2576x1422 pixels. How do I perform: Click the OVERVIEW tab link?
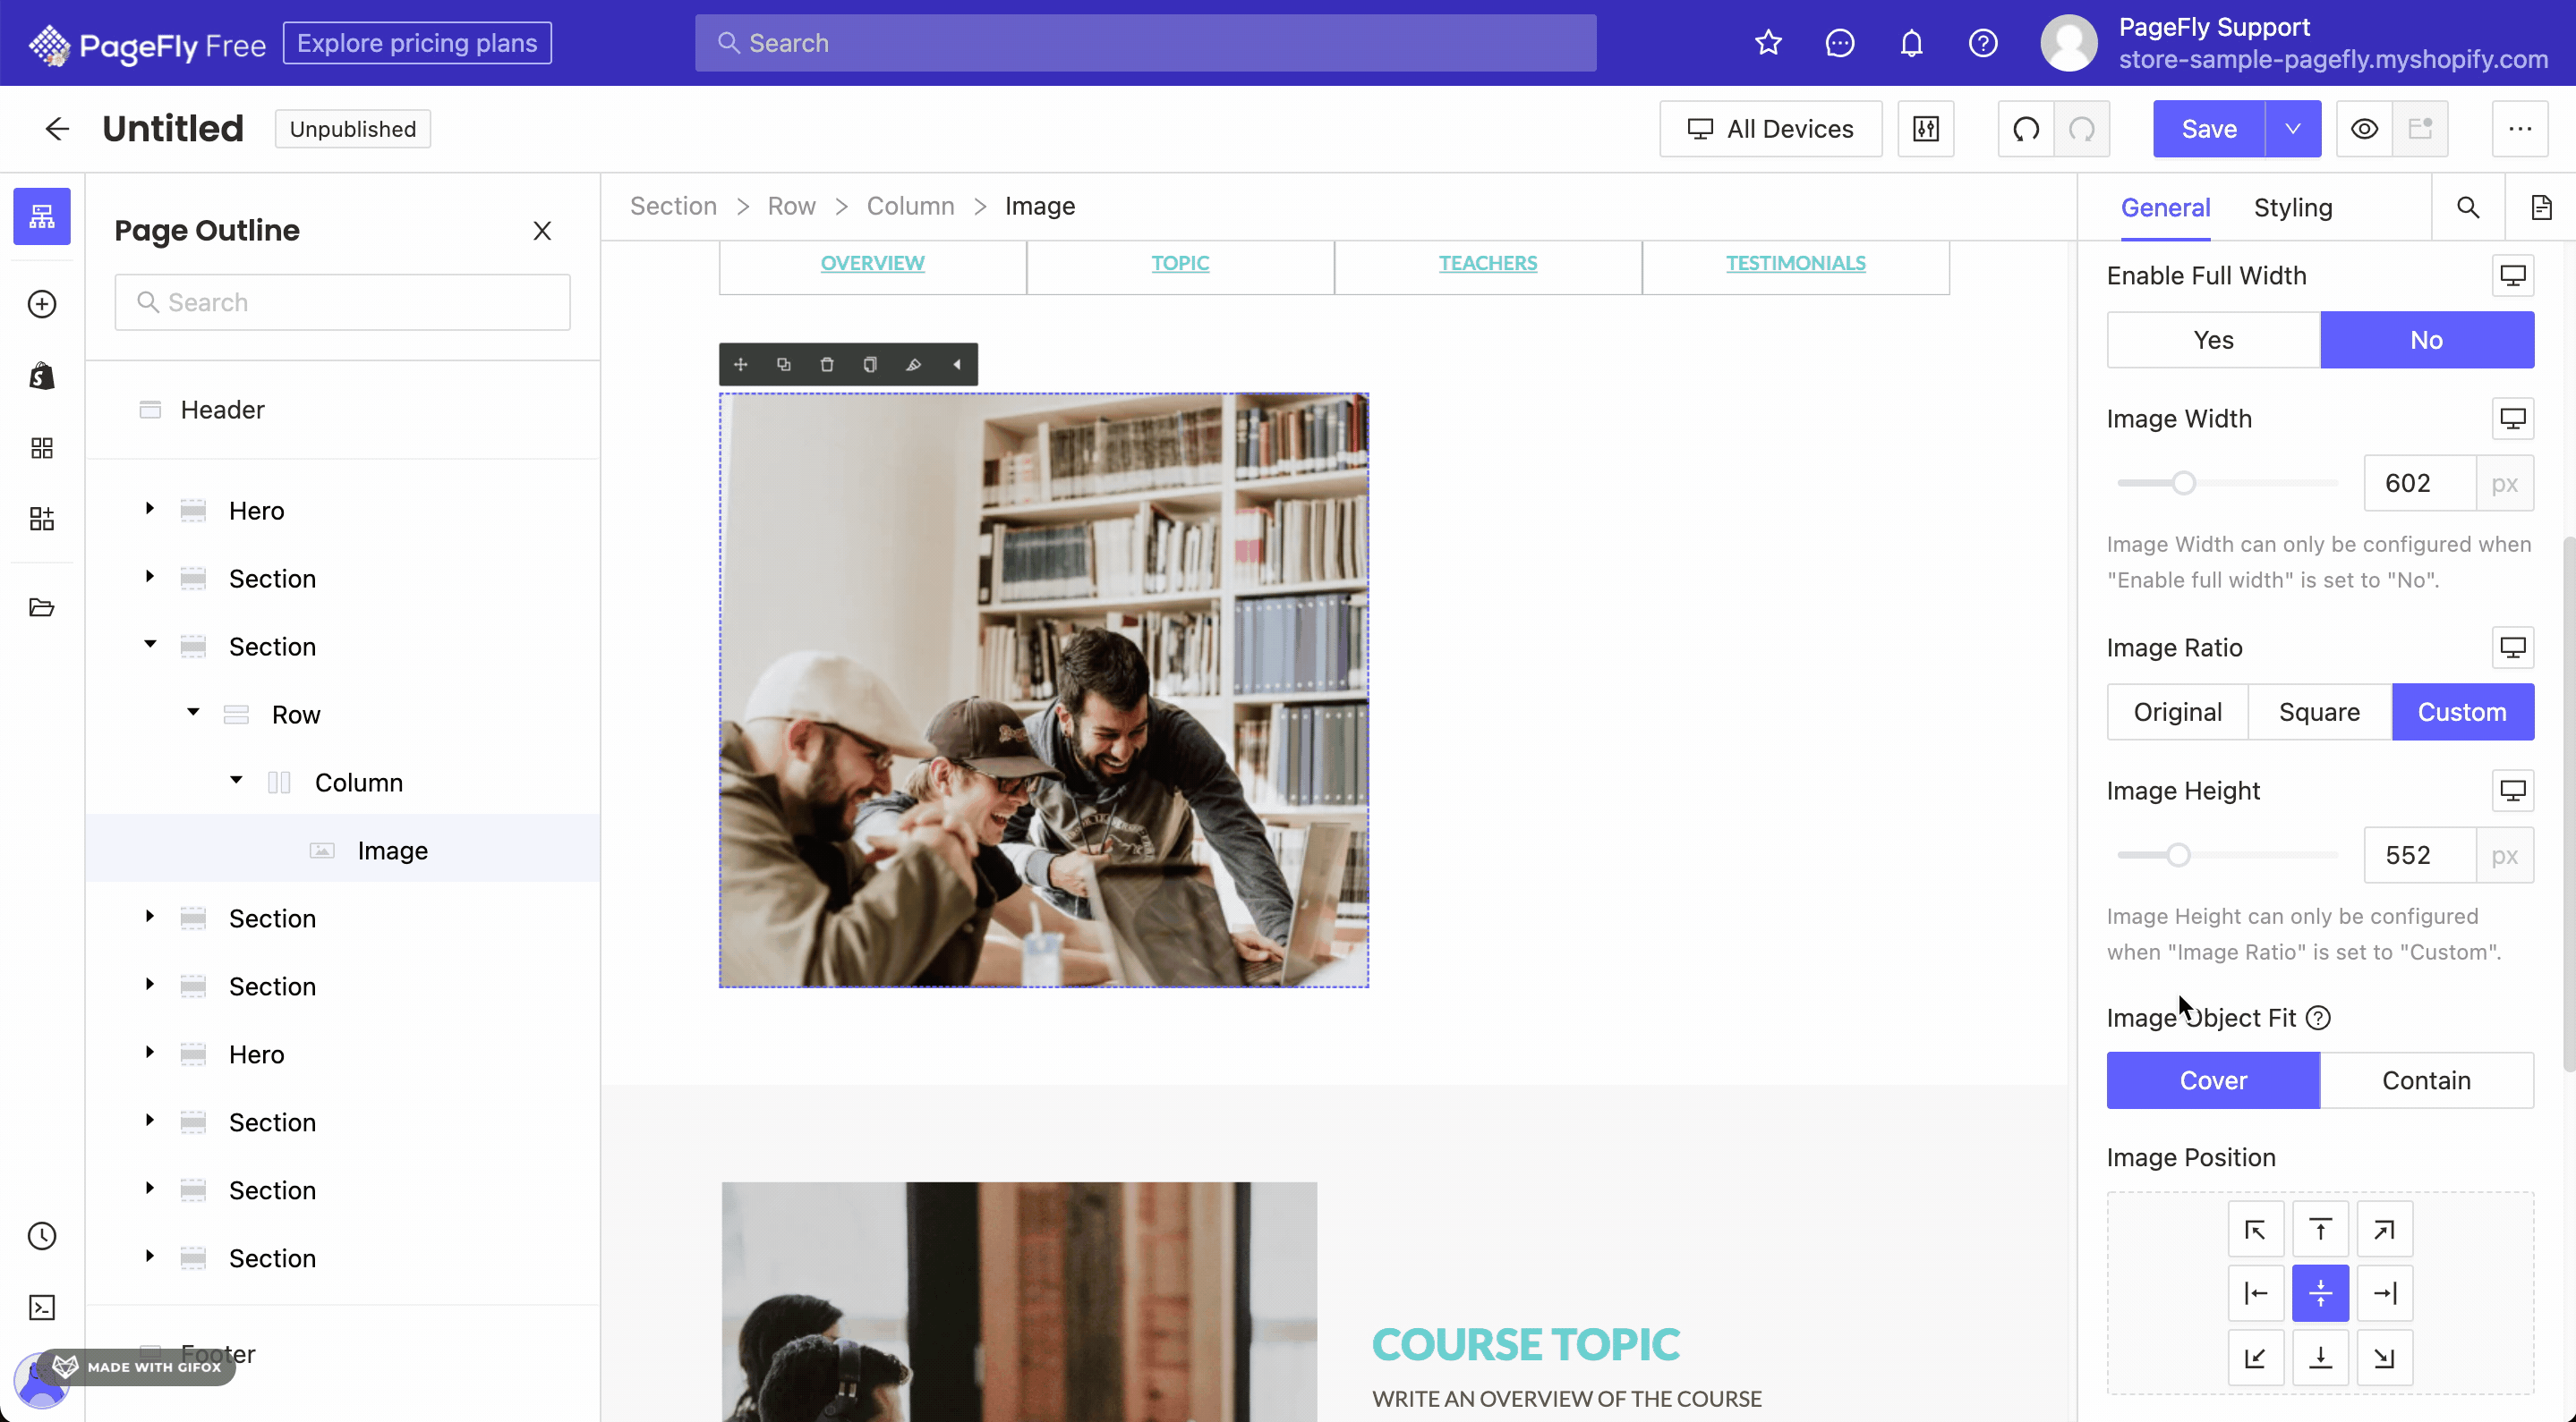coord(872,263)
